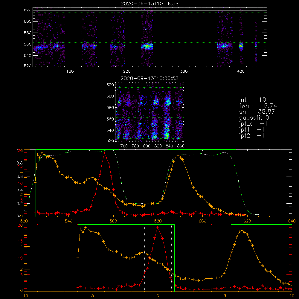Click x-axis label 5 on bottom plot
The height and width of the screenshot is (299, 299).
(225, 296)
